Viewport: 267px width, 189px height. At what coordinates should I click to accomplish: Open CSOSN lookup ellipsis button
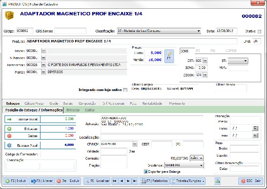click(x=205, y=75)
